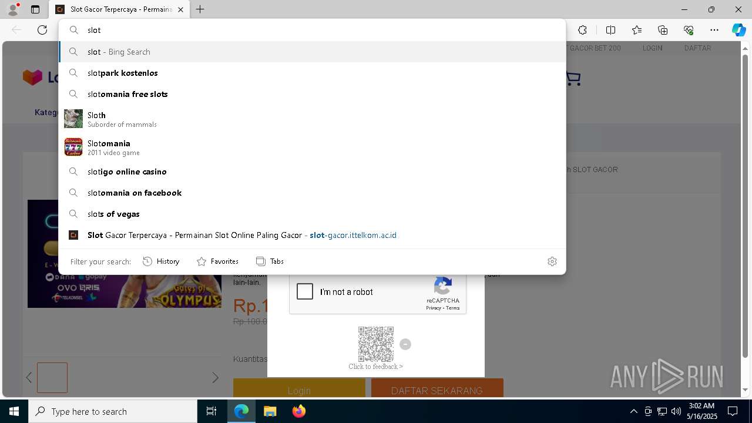Open File Explorer from taskbar
This screenshot has height=423, width=752.
[270, 411]
